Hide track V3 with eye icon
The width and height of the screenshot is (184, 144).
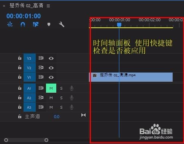51,58
